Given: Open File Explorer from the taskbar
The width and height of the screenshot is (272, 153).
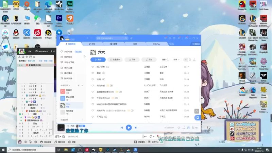Looking at the screenshot, I should [66, 150].
